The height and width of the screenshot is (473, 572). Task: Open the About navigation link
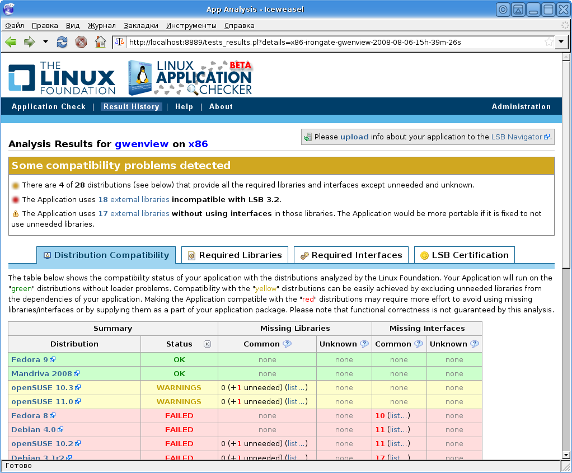pyautogui.click(x=221, y=106)
